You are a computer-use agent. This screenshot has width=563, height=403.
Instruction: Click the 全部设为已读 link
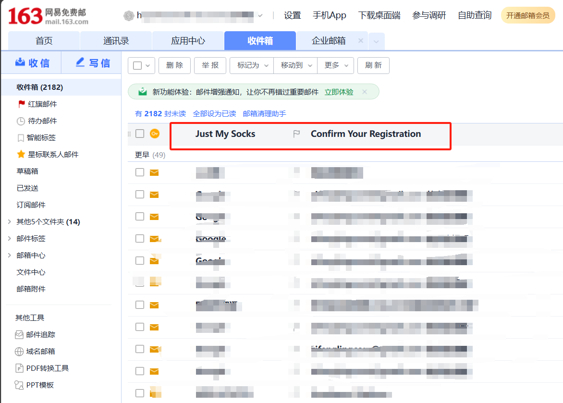[214, 114]
